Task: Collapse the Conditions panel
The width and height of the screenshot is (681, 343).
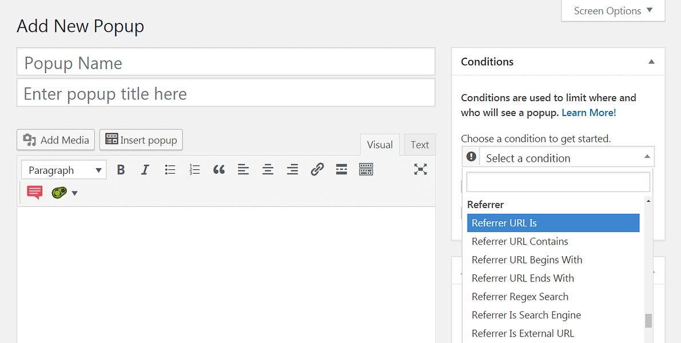Action: [x=651, y=61]
